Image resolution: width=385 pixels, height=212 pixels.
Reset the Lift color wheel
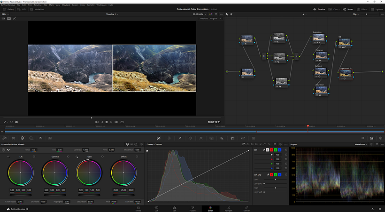34,157
